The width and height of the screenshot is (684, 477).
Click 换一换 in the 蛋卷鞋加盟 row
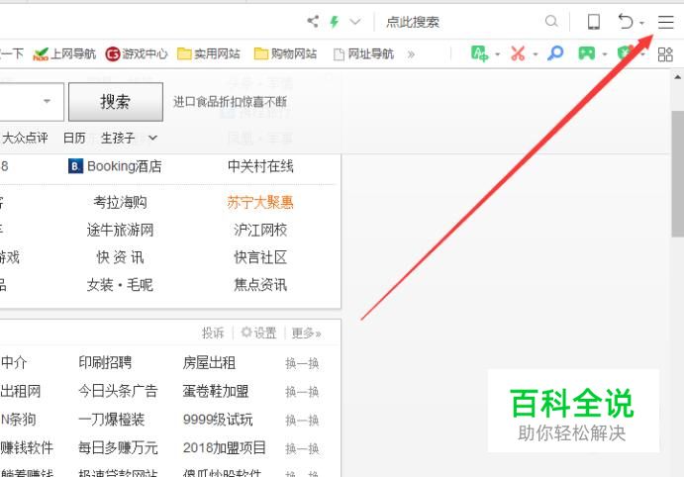pos(302,392)
